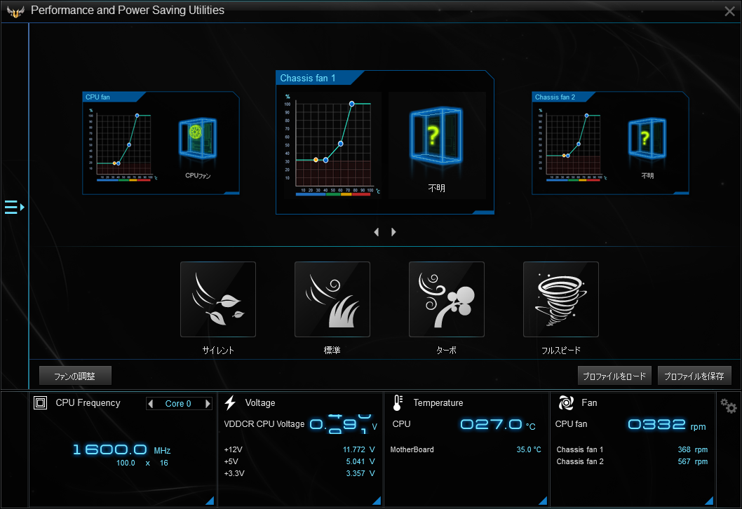Select the 標準 (Standard) fan mode icon

(x=332, y=299)
